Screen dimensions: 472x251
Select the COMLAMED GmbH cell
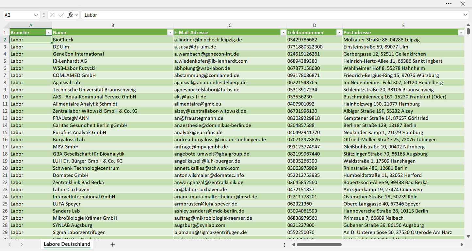[x=113, y=75]
